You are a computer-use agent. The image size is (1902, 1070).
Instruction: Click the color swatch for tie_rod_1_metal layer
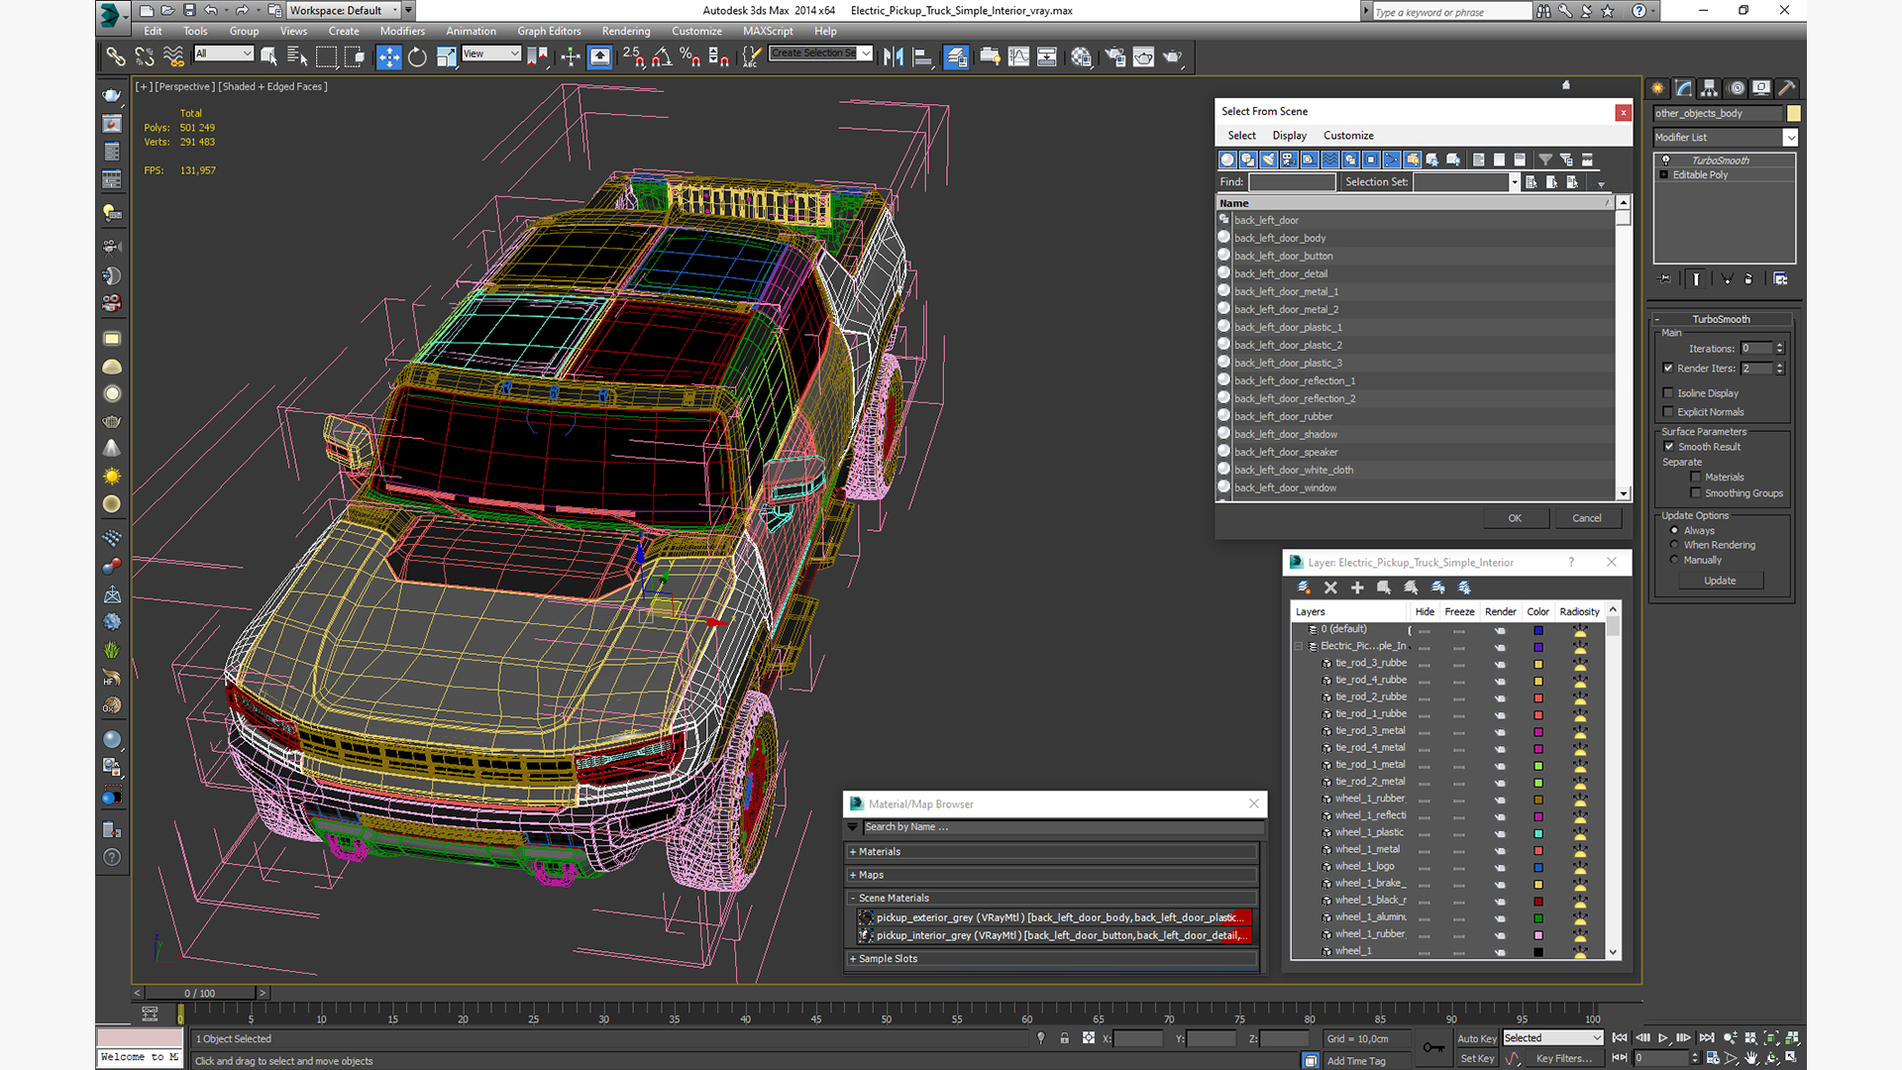tap(1538, 765)
